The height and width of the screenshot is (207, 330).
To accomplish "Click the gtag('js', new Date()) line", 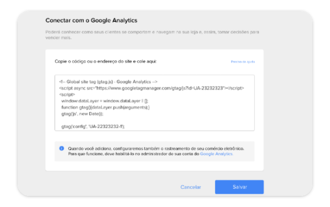I will coord(82,114).
